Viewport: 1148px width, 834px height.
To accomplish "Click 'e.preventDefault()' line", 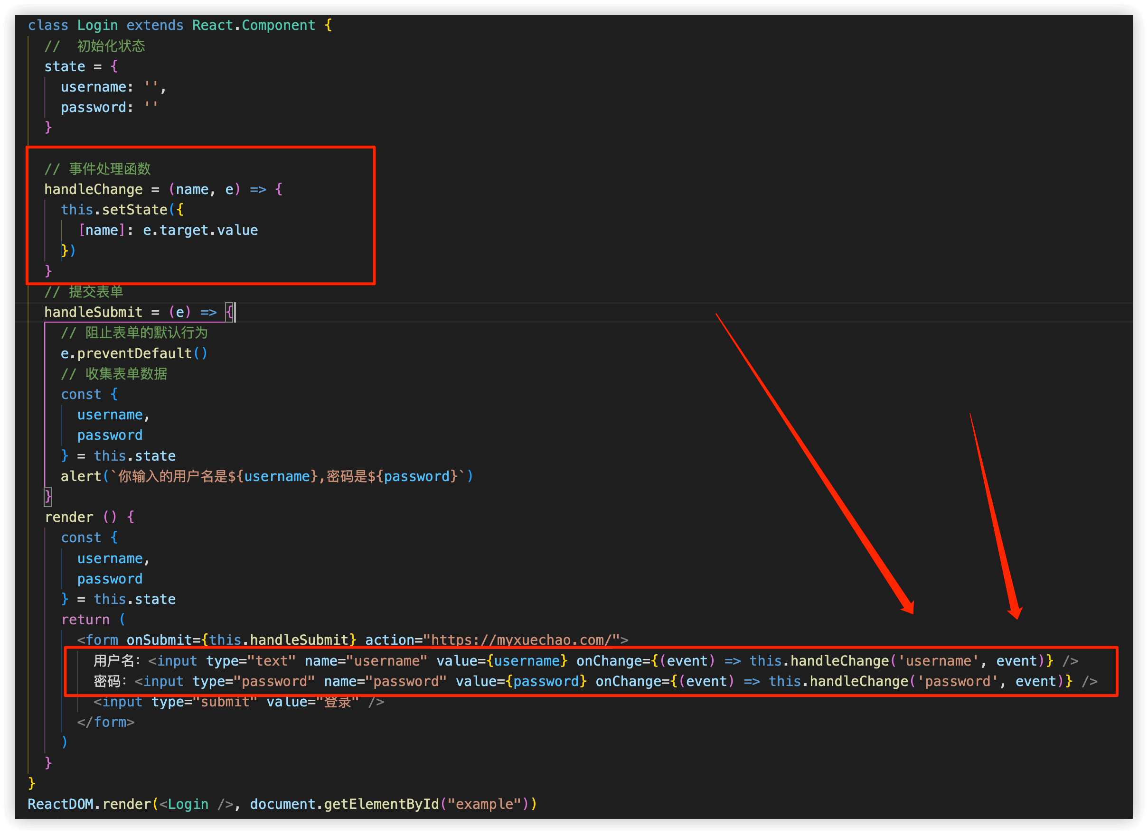I will point(134,353).
